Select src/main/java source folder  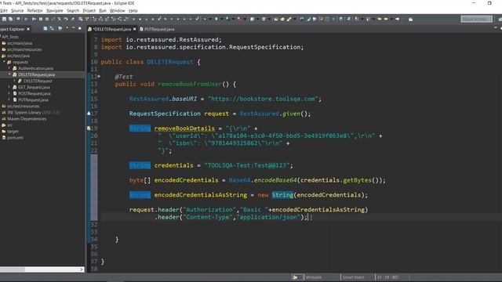click(20, 43)
